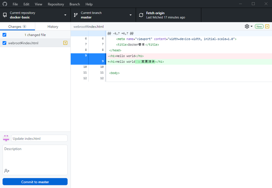This screenshot has height=188, width=272.
Task: Click the fetch origin sync icon
Action: (141, 15)
